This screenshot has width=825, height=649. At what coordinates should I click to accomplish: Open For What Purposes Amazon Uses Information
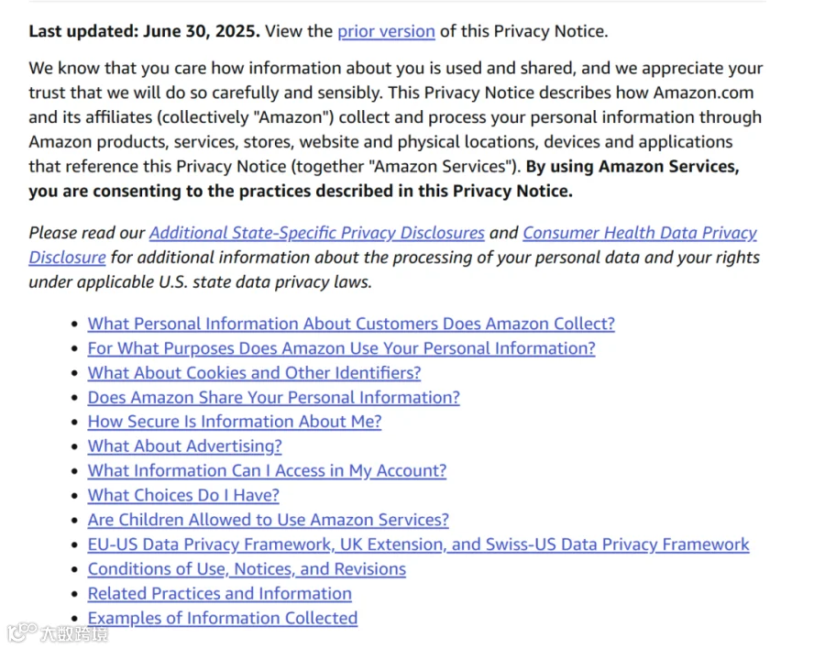341,348
